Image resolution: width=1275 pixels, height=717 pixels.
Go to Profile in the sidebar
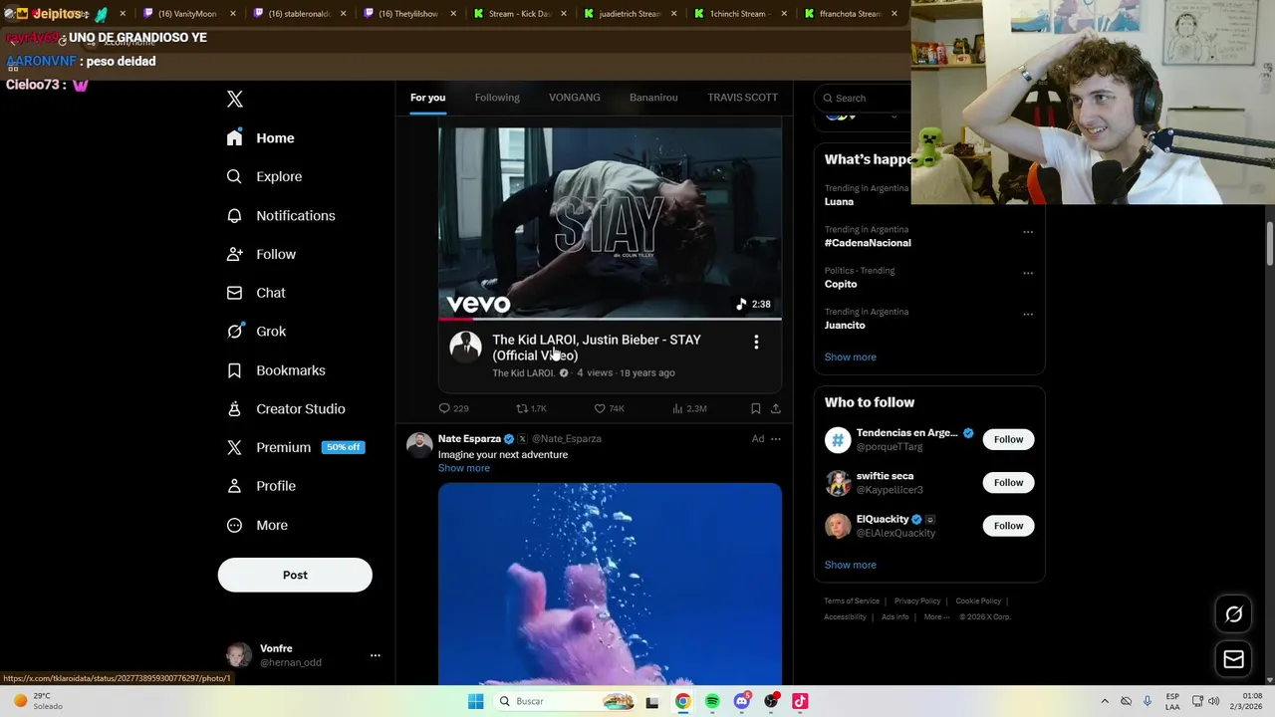(262, 486)
